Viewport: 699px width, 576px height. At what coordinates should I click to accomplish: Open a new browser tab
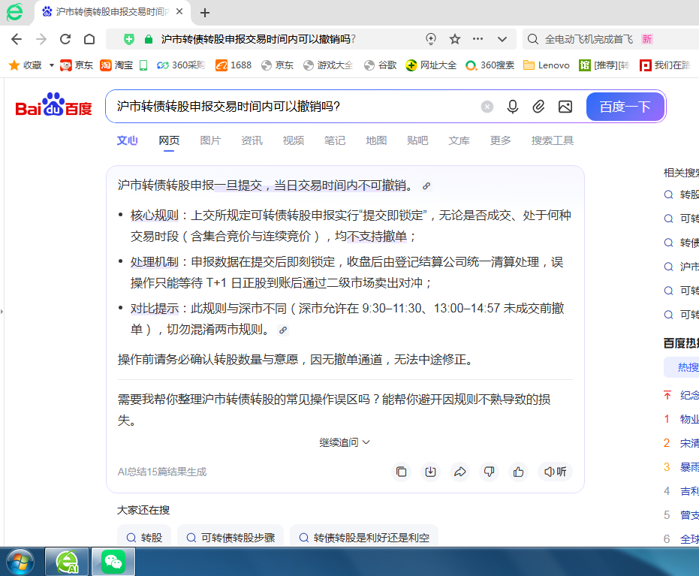[205, 13]
